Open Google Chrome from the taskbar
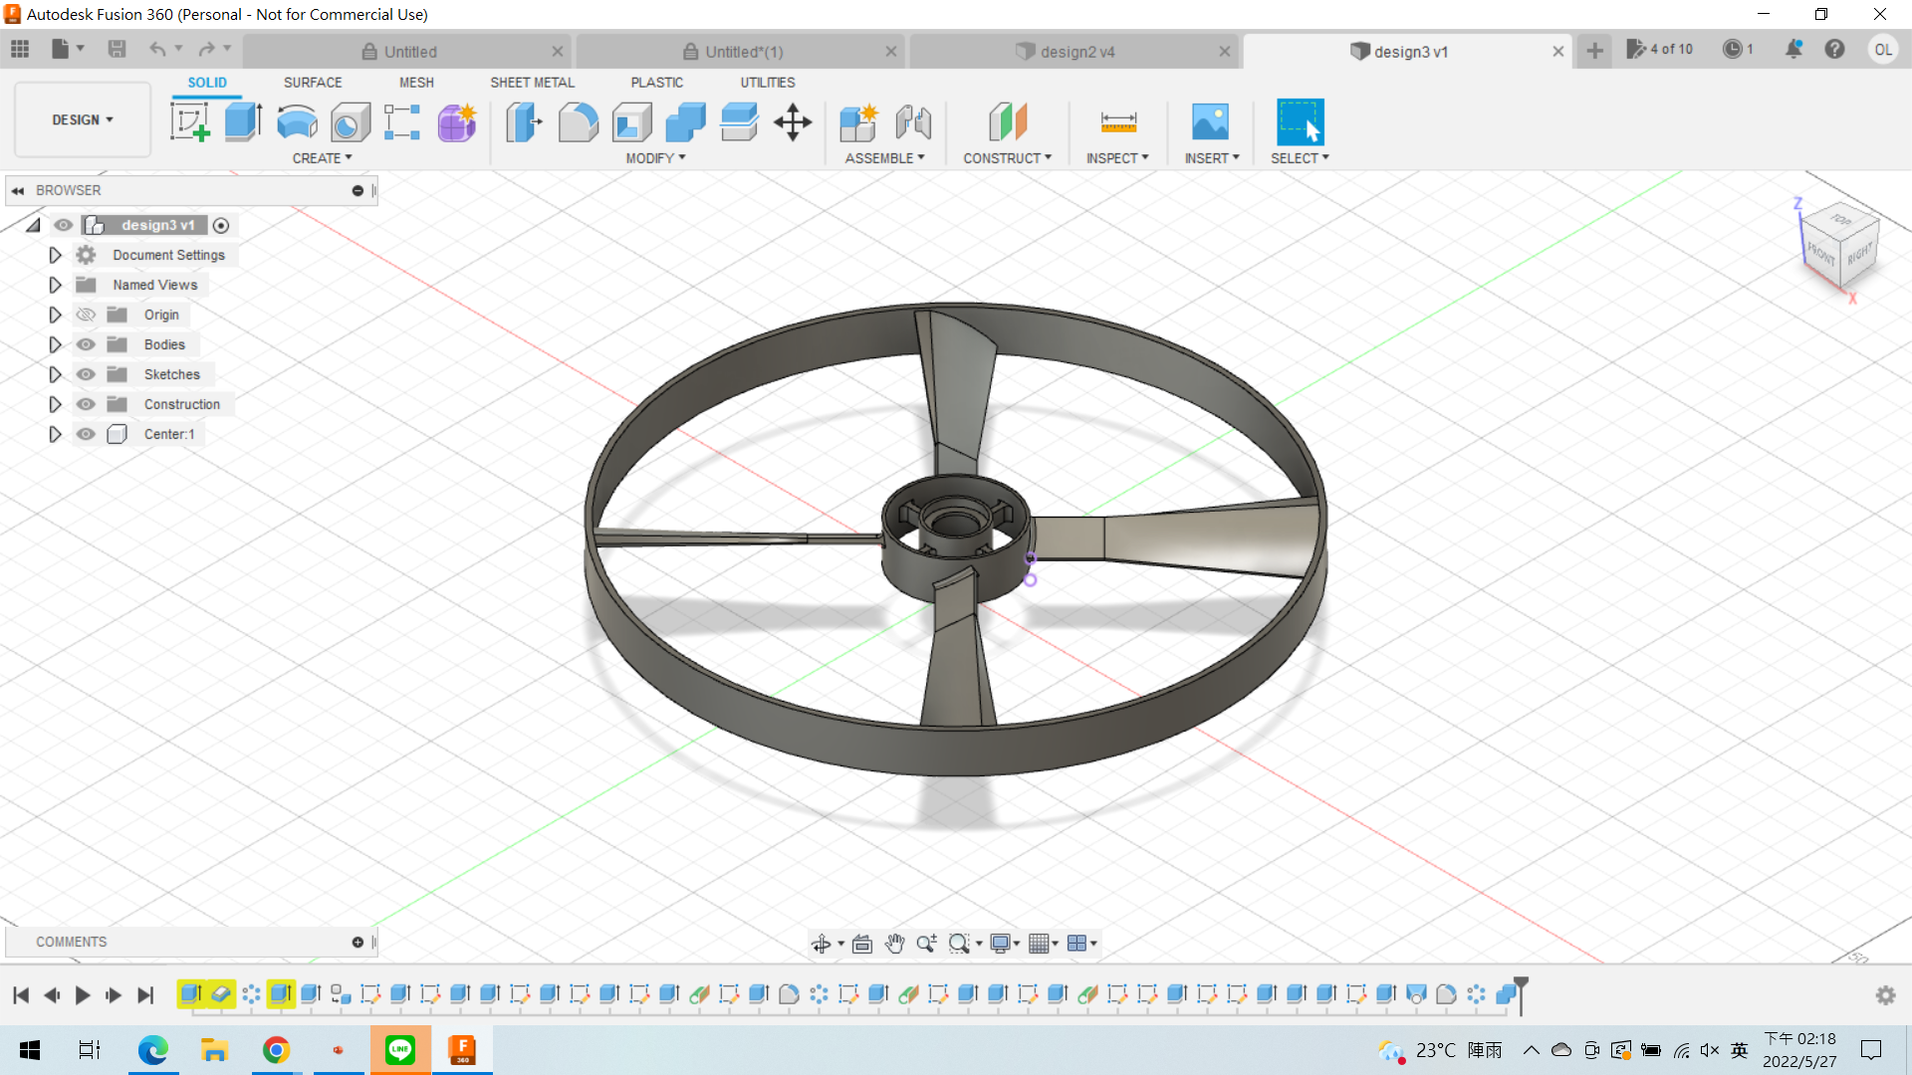This screenshot has height=1075, width=1912. pos(276,1050)
